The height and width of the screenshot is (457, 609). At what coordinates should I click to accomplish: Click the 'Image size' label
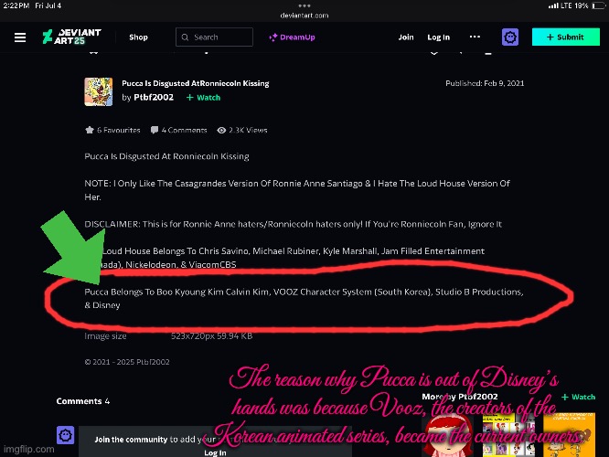point(105,336)
